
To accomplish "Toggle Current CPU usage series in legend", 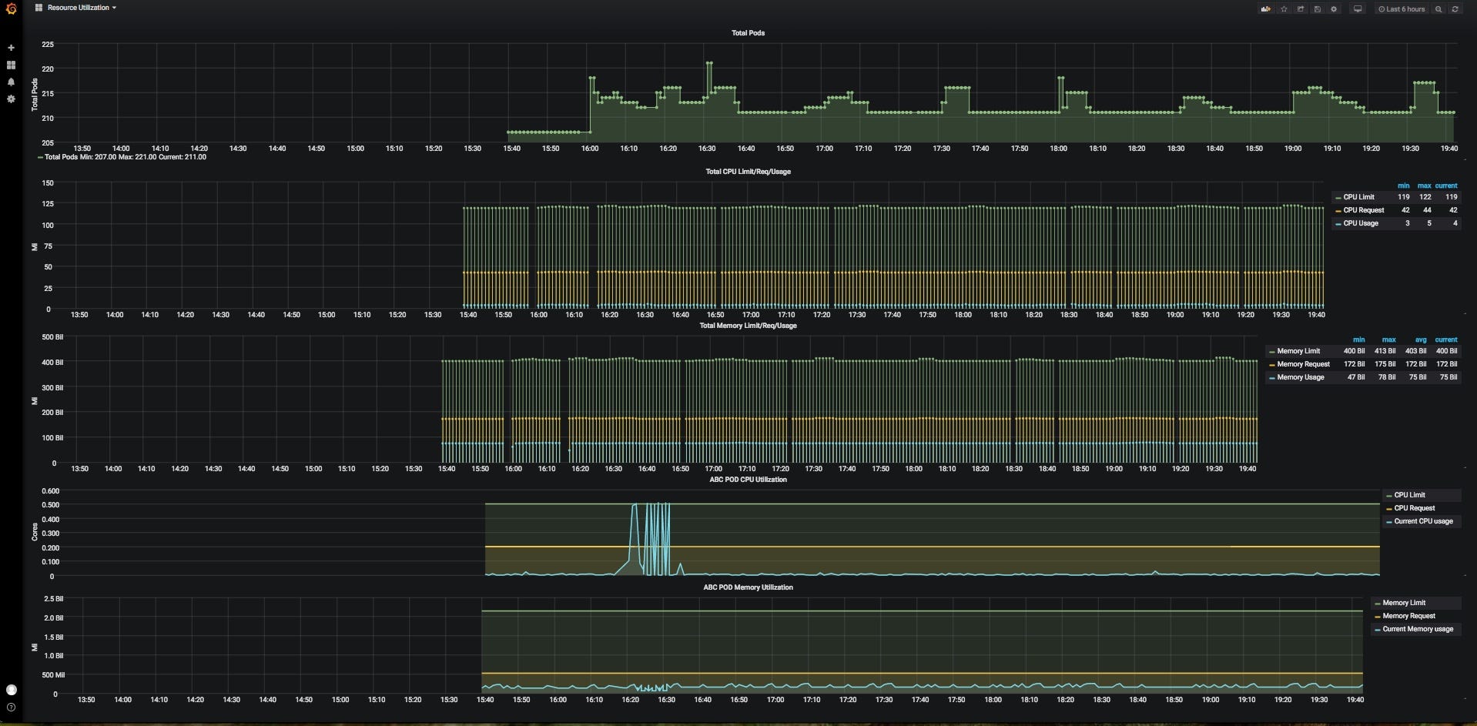I will (1423, 521).
